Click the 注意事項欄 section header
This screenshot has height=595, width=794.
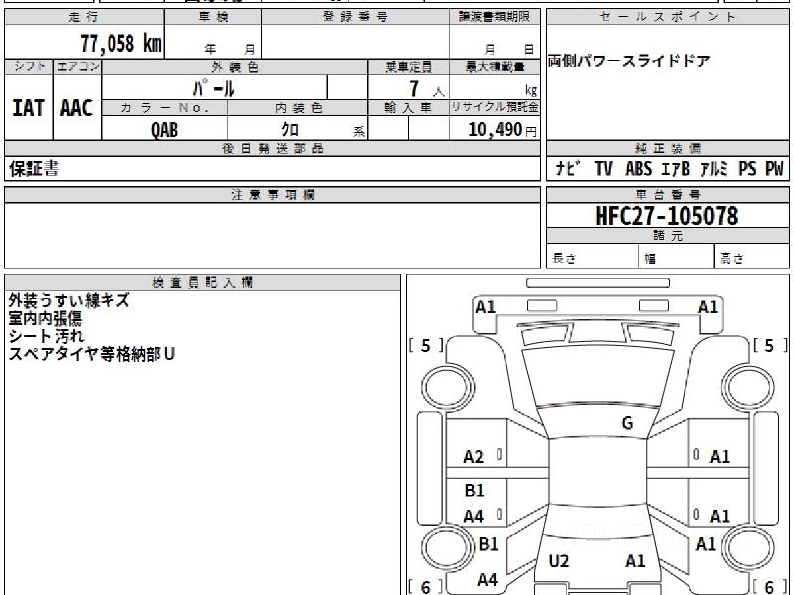coord(273,195)
